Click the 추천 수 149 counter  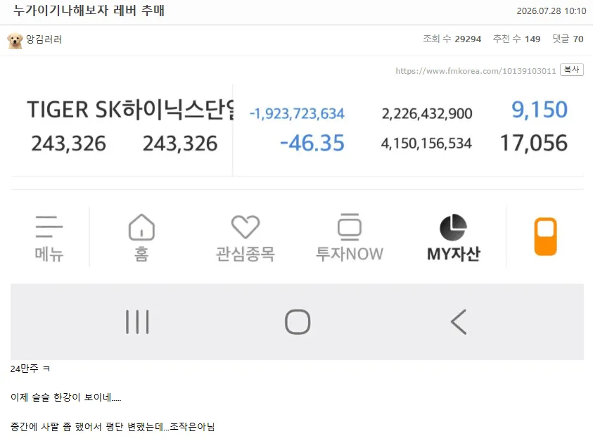pyautogui.click(x=516, y=39)
